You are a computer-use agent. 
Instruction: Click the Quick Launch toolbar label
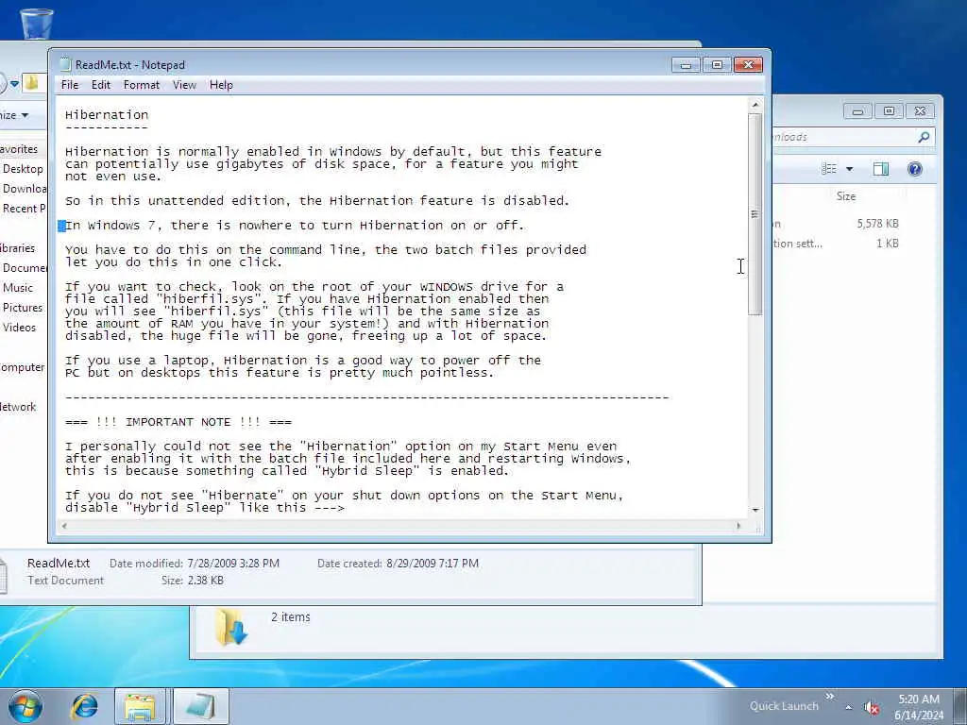point(784,706)
